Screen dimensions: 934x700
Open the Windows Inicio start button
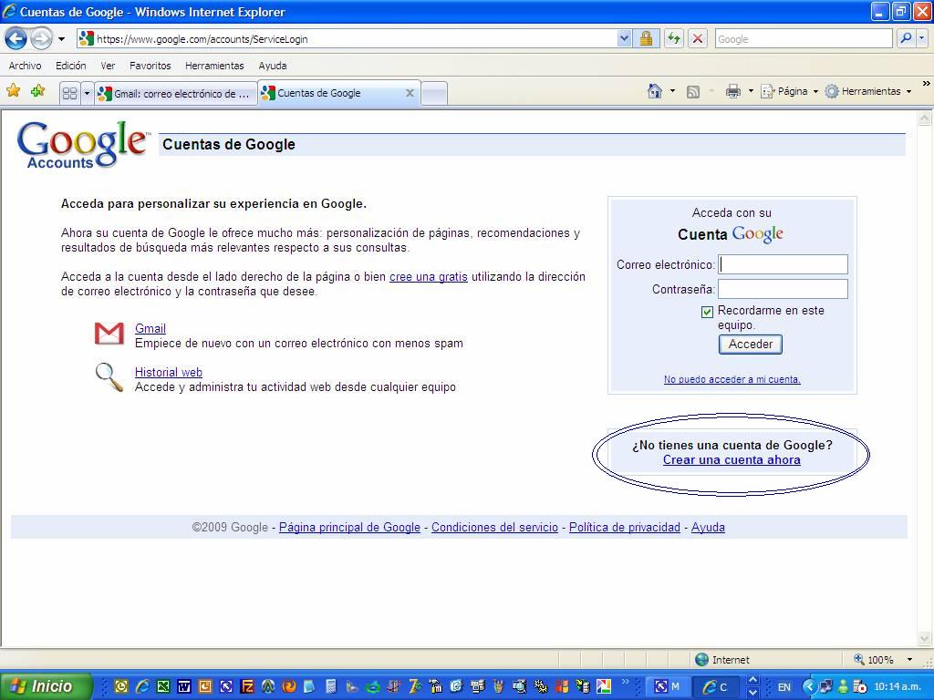click(x=46, y=686)
